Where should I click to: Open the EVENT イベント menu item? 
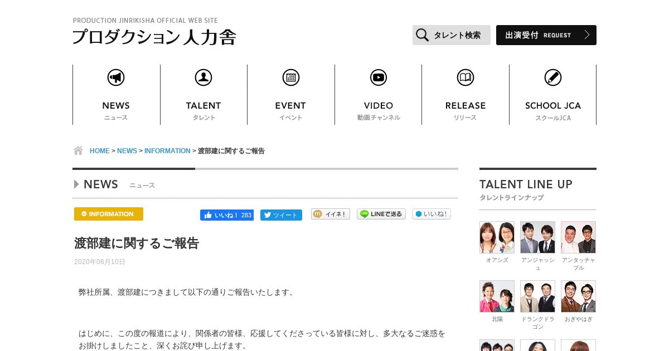[291, 95]
